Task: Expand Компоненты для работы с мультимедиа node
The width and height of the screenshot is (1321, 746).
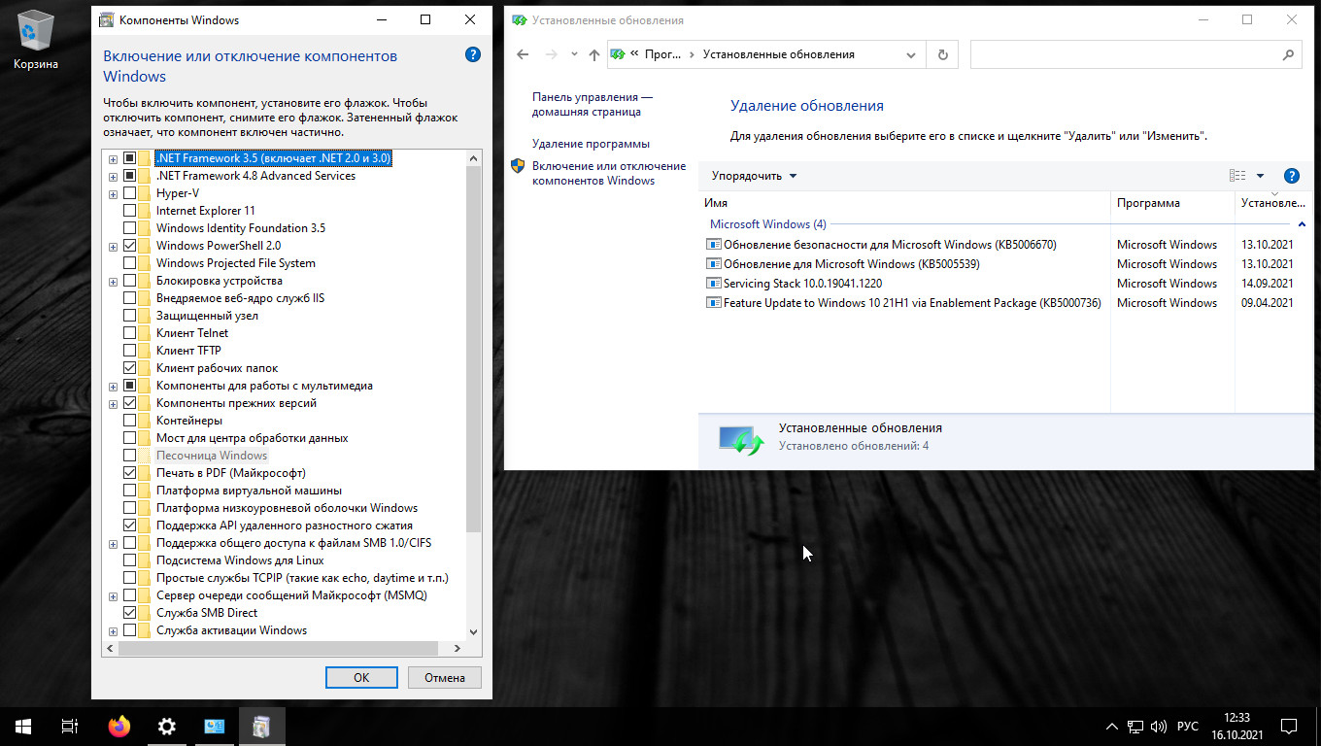Action: [114, 386]
